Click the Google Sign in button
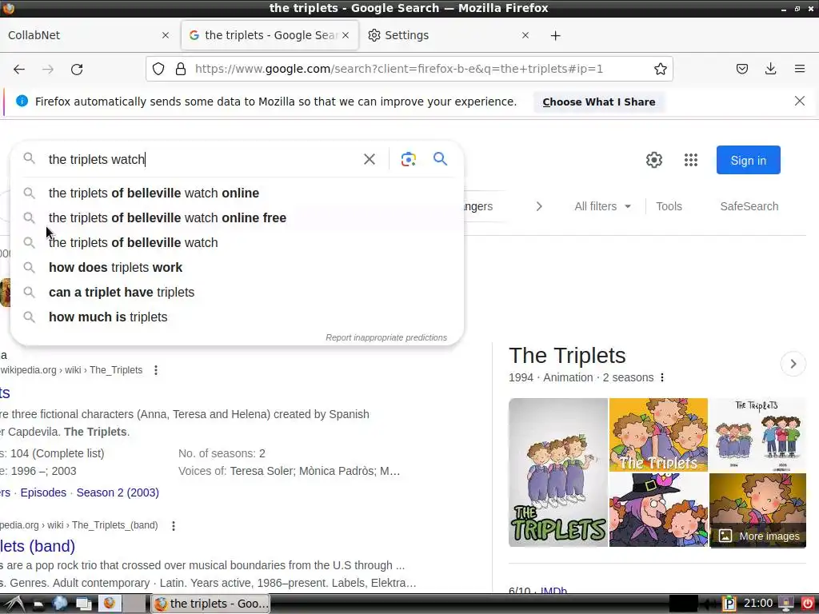The width and height of the screenshot is (819, 614). point(748,160)
